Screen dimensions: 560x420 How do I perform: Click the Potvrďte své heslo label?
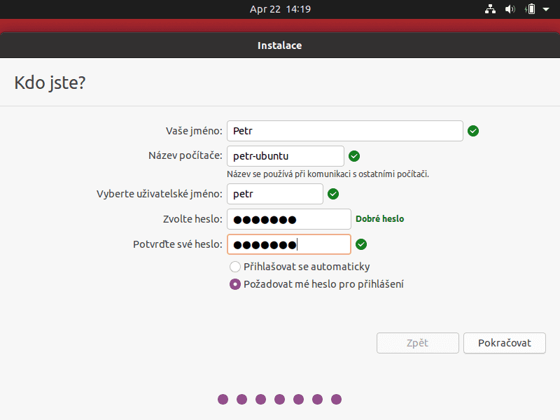178,244
